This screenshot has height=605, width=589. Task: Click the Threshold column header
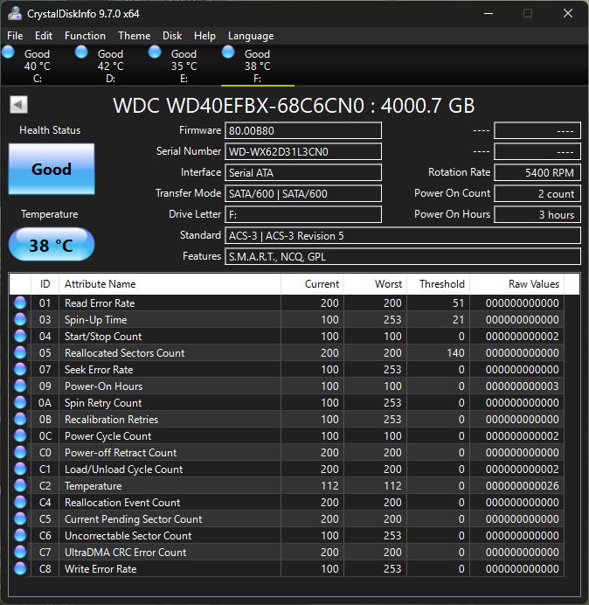point(439,284)
